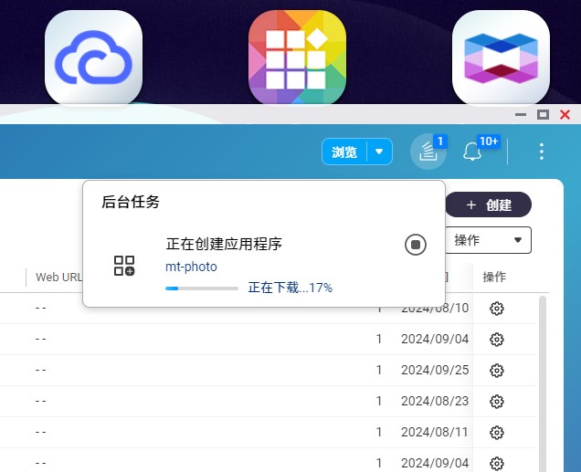Open the background tasks icon with badge 1

426,152
